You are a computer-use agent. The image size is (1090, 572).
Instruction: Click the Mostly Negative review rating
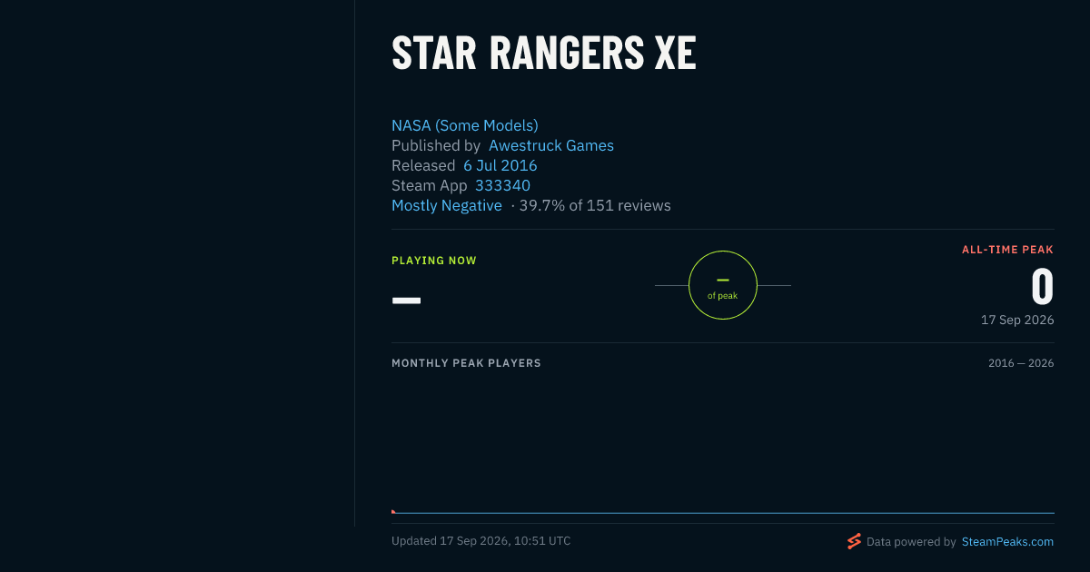click(x=447, y=205)
